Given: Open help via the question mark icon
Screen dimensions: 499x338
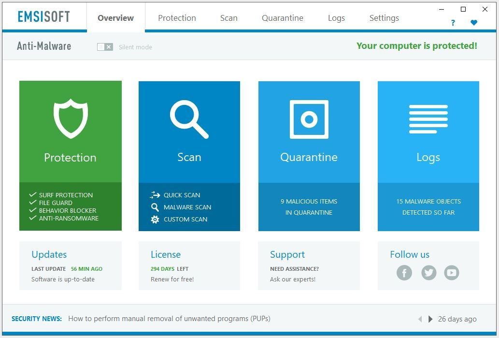Looking at the screenshot, I should coord(453,23).
